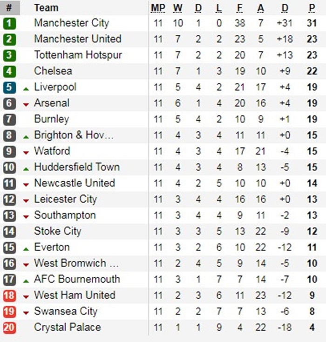Open the Huddersfield Town team link
326x342 pixels.
point(77,167)
